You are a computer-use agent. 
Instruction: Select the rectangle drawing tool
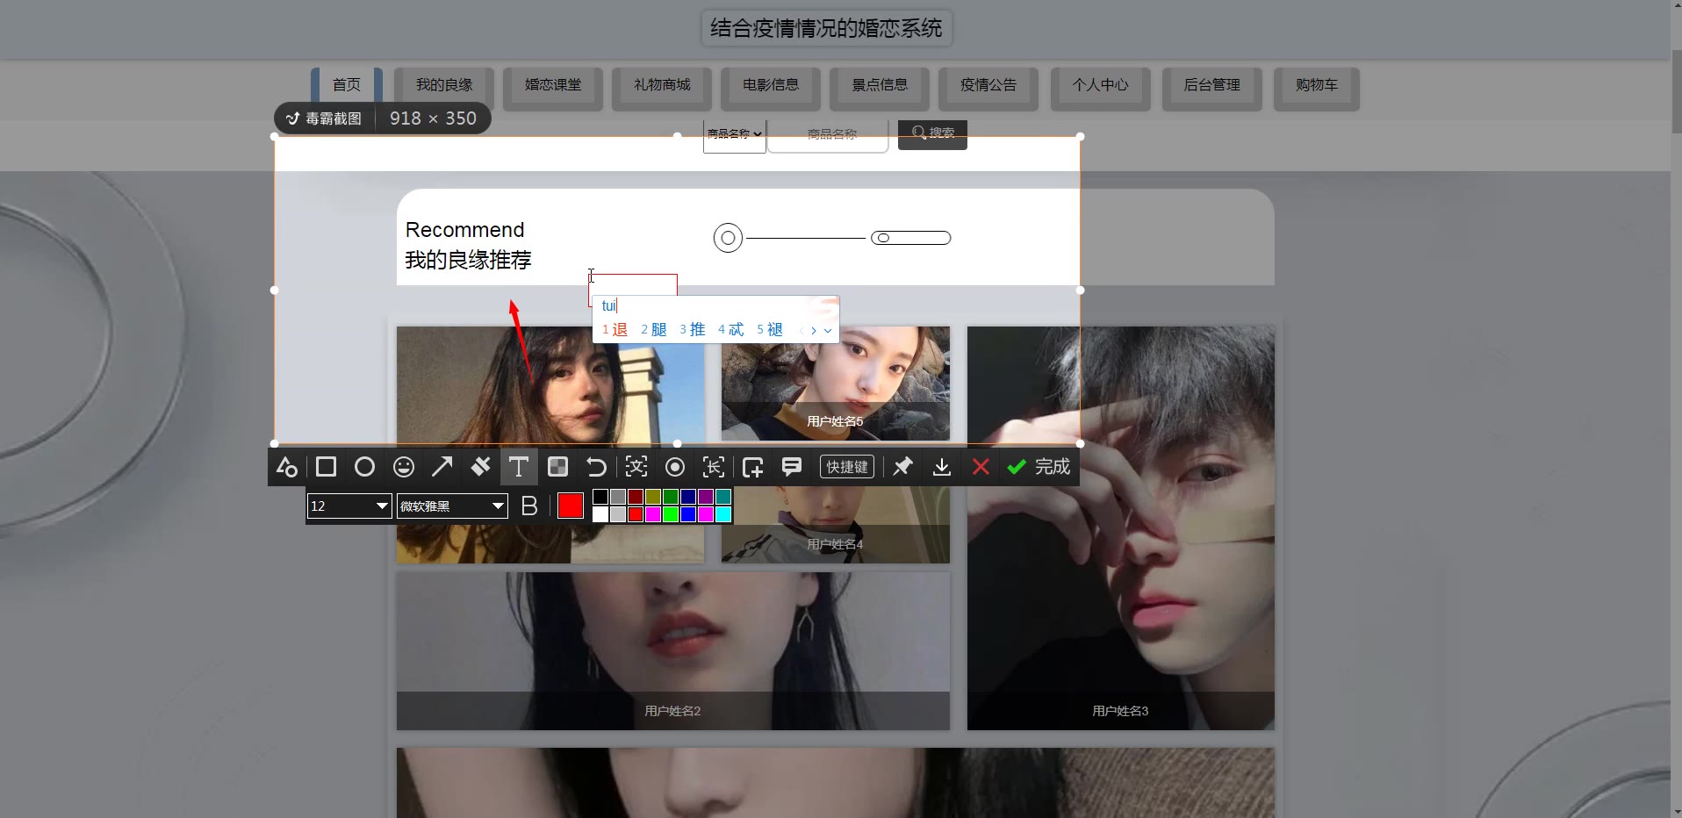tap(326, 467)
